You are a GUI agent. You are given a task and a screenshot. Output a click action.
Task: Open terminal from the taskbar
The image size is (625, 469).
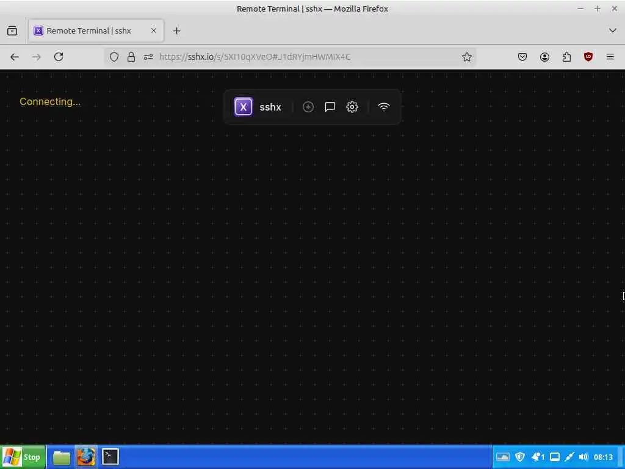click(x=110, y=457)
